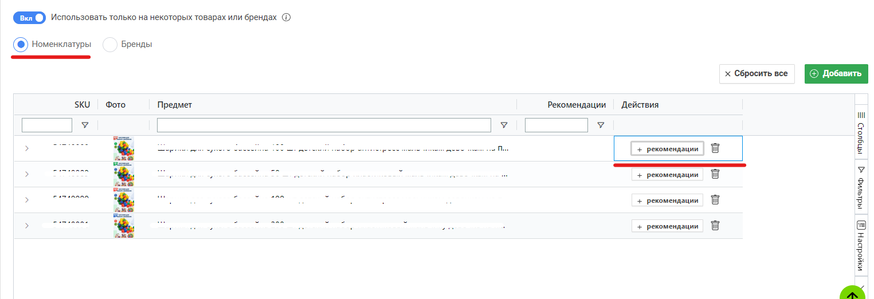Open Рекомендации column filter funnel icon
Viewport: 874px width, 299px height.
601,125
